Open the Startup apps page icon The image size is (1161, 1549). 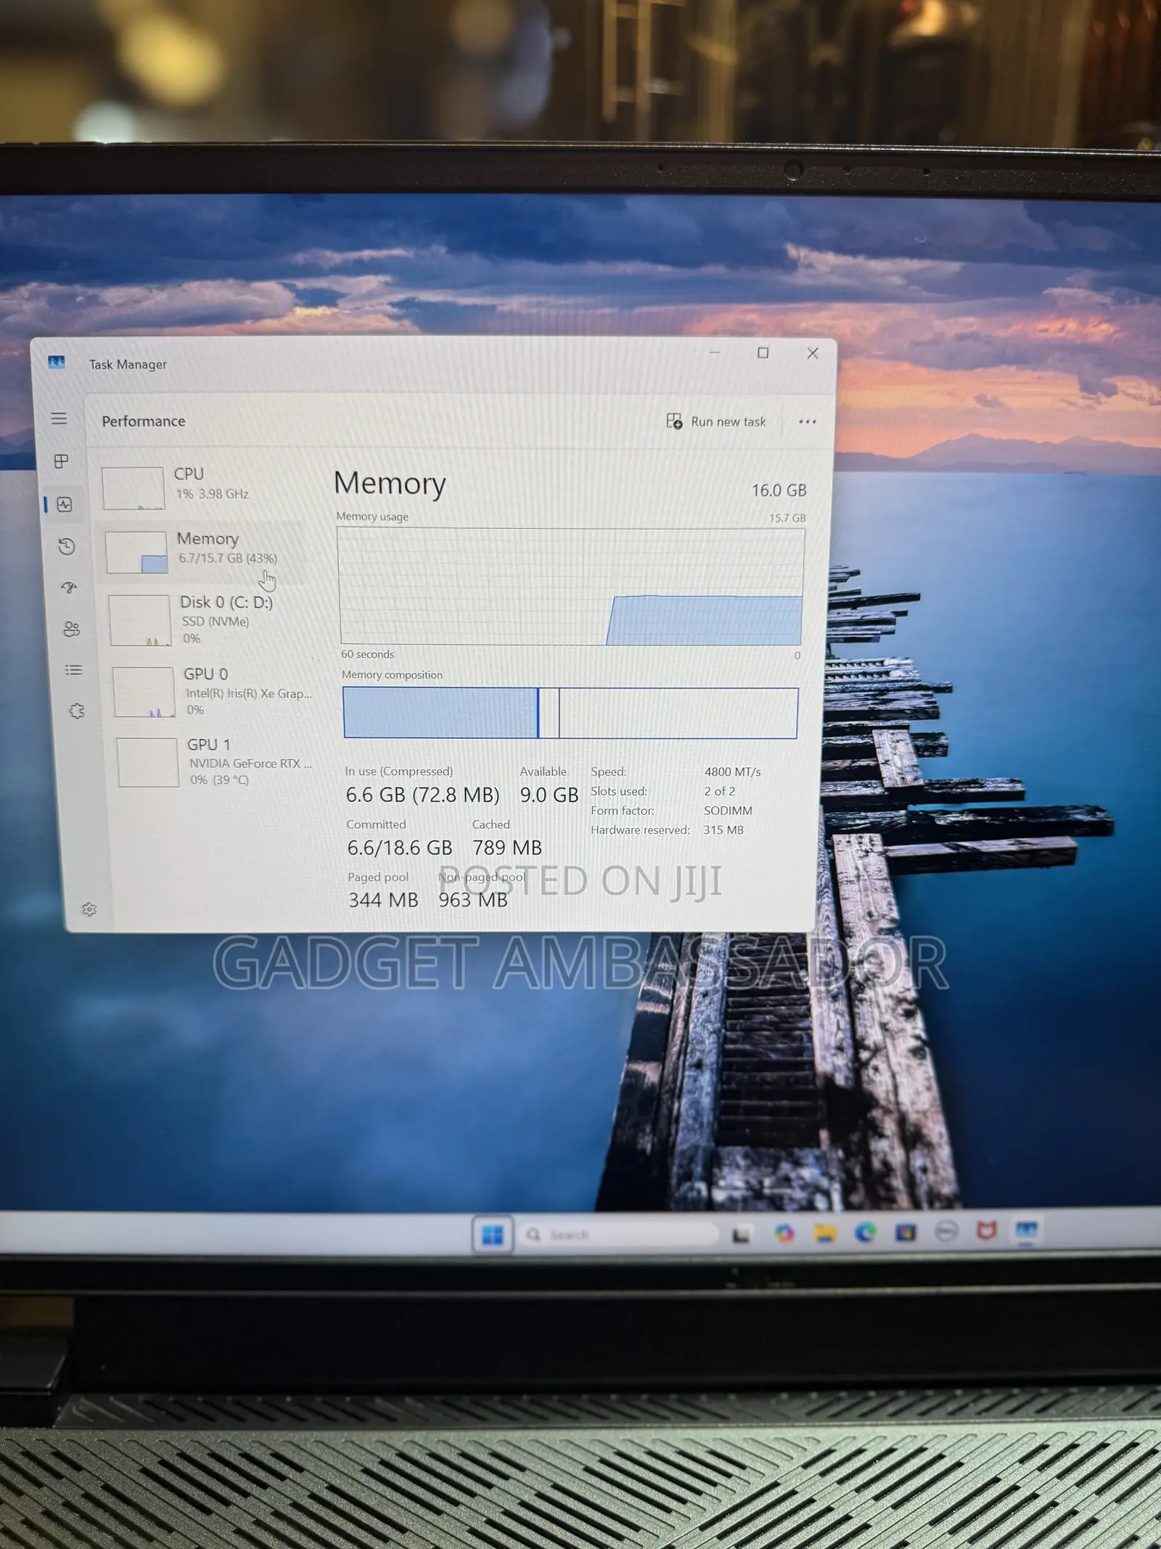[70, 587]
